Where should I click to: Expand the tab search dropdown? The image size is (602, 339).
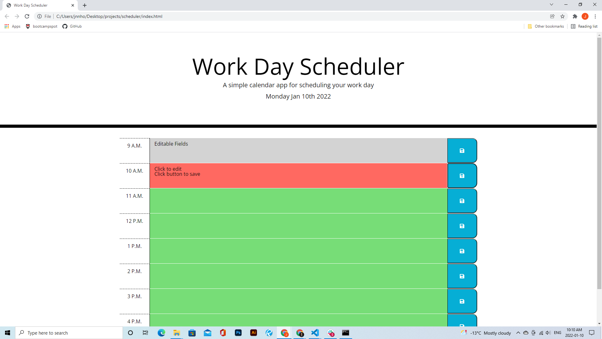[x=552, y=4]
